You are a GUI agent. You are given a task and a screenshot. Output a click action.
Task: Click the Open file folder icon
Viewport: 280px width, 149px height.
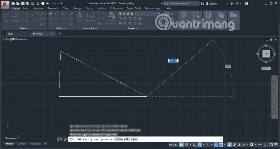[18, 3]
